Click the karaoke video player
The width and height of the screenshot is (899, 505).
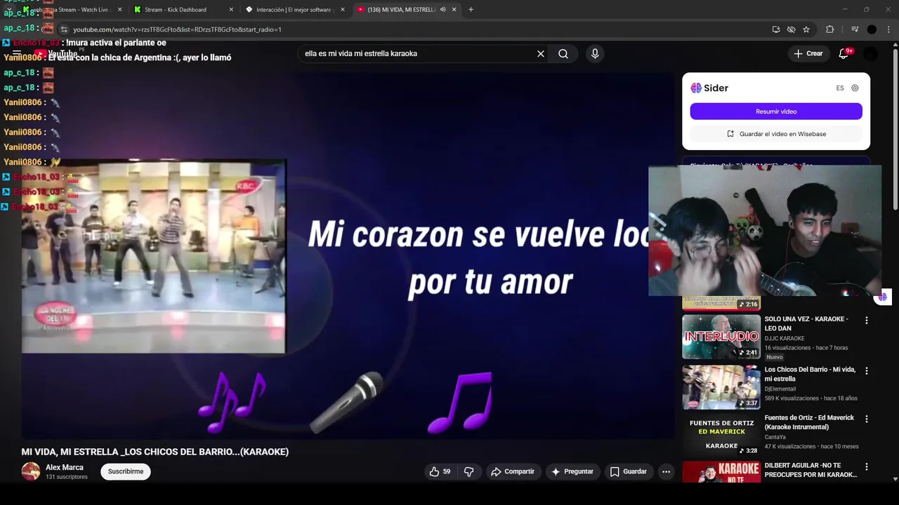348,256
